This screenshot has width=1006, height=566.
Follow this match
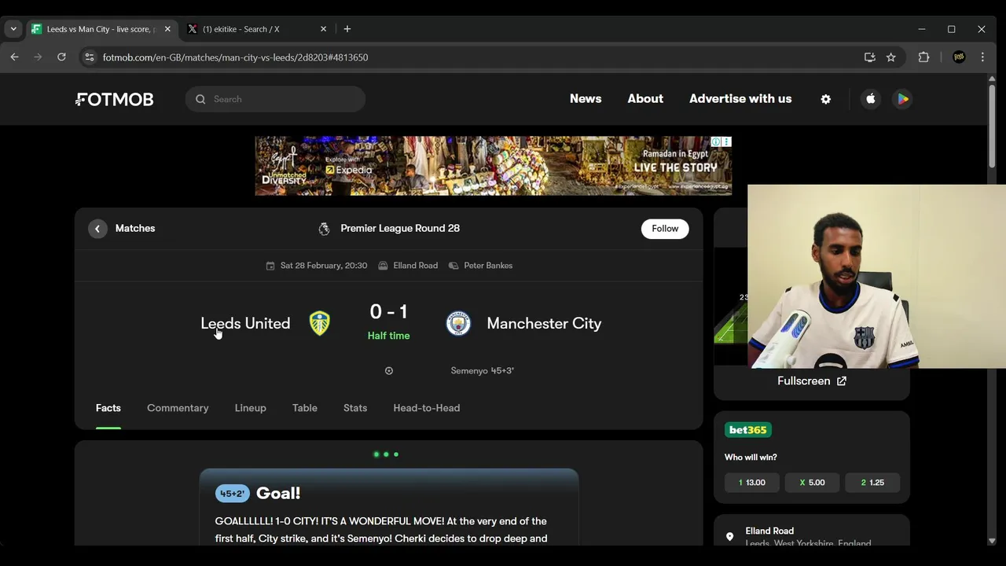[x=665, y=229]
